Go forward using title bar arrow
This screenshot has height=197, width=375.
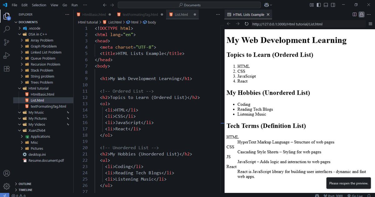(112, 5)
